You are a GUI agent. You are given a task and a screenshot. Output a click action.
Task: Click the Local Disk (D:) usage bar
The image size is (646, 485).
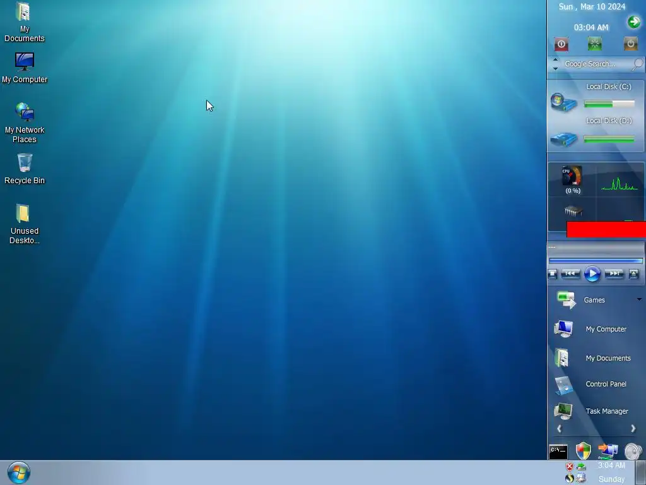[x=609, y=140]
